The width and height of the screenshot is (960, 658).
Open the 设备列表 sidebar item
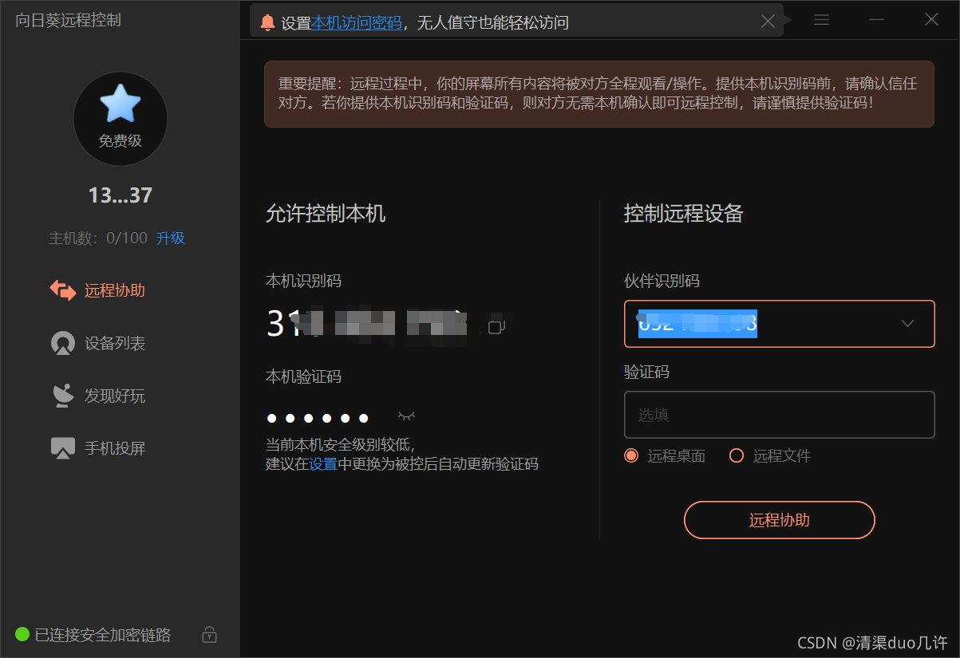click(x=97, y=344)
